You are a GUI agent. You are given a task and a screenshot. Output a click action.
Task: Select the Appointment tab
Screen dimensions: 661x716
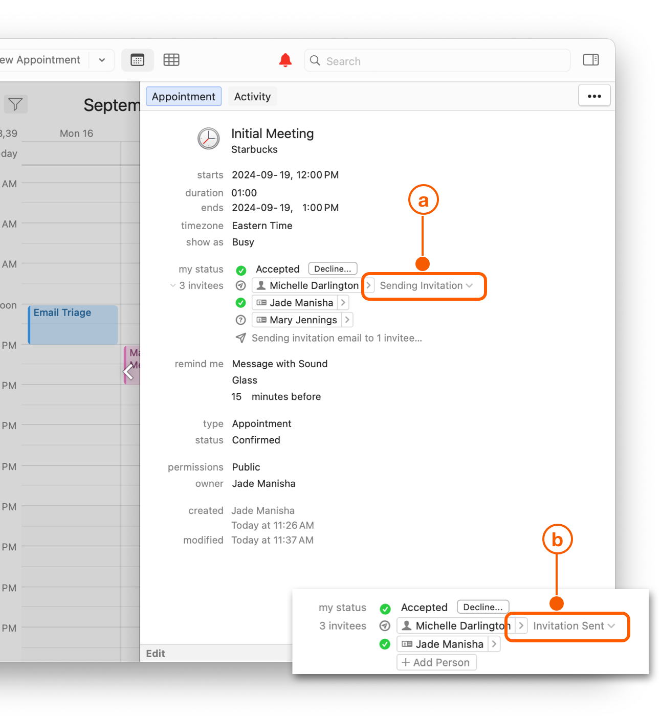click(184, 97)
